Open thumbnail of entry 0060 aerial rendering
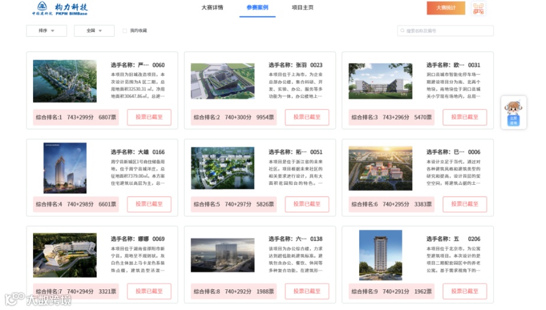 tap(65, 81)
